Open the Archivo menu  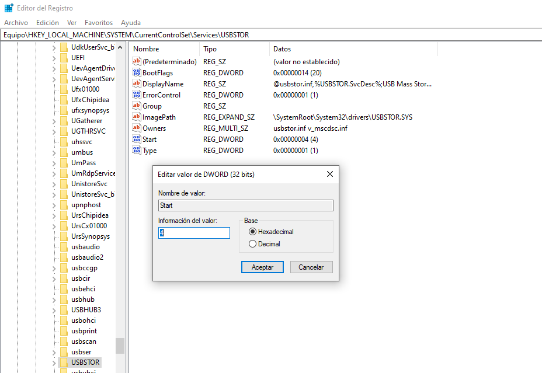coord(16,23)
